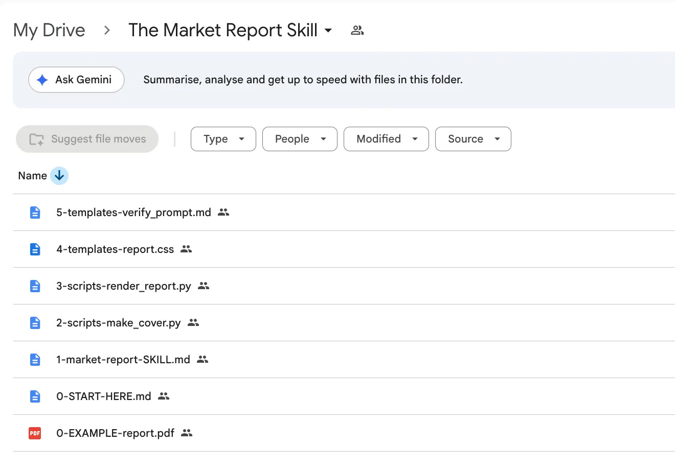Click the shared folder icon beside the folder title
This screenshot has height=469, width=675.
pyautogui.click(x=357, y=30)
